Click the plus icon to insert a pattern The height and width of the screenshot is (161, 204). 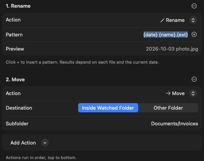coord(194,34)
